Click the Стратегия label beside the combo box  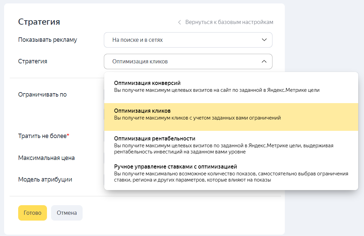33,61
